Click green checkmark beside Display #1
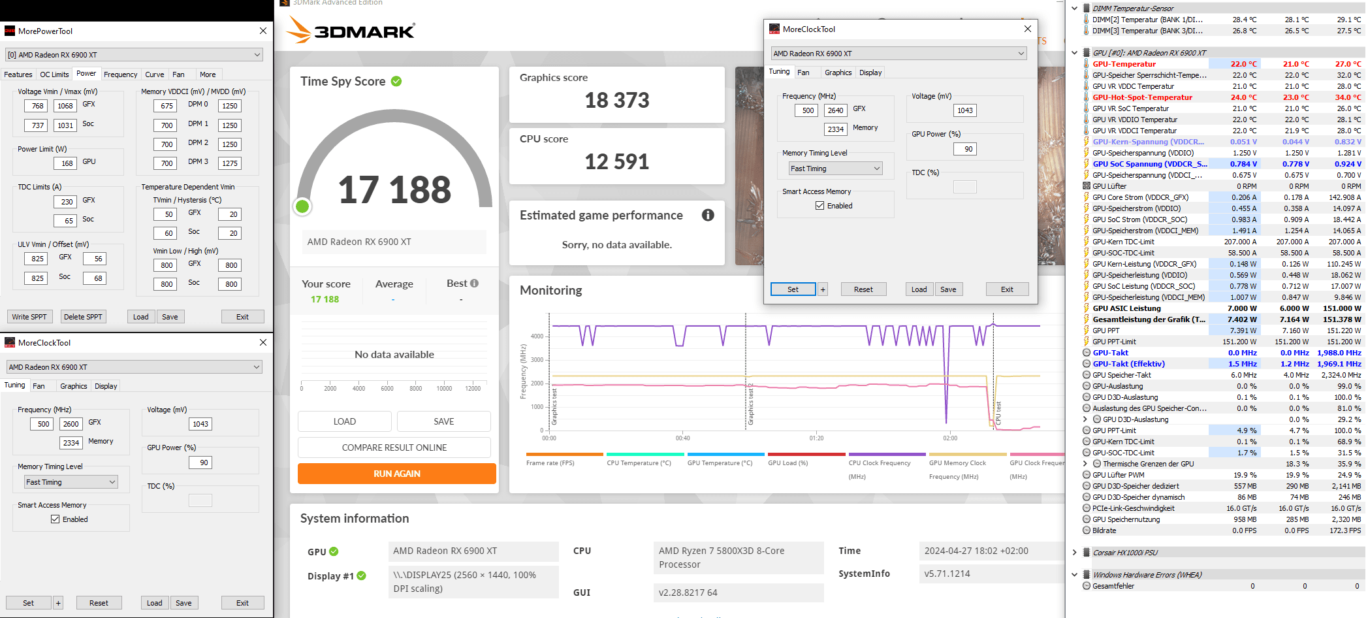 tap(362, 576)
